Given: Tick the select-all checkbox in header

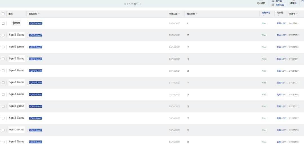Looking at the screenshot, I should tap(3, 14).
